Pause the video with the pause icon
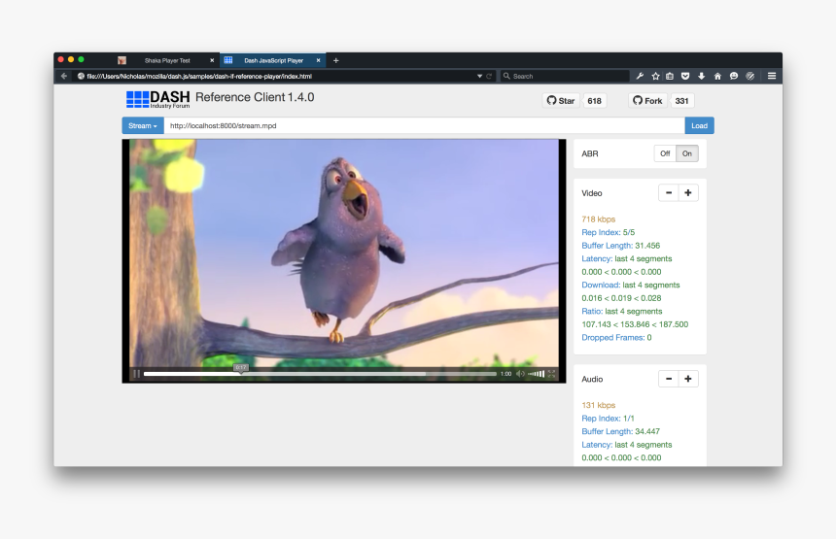This screenshot has height=539, width=836. (x=136, y=374)
